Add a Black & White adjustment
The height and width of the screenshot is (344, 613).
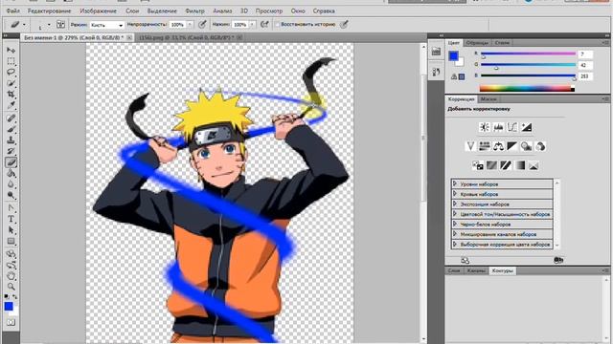point(512,146)
